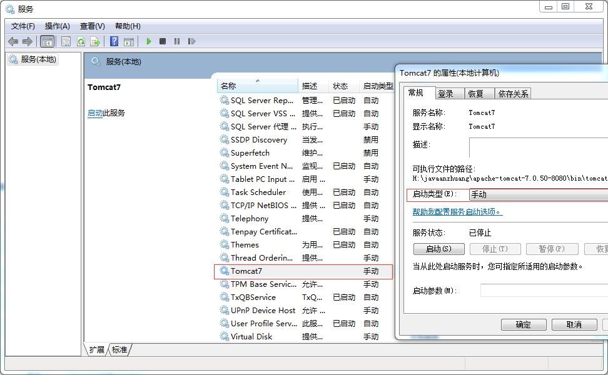The width and height of the screenshot is (608, 375).
Task: Click the Pause service toolbar icon
Action: 177,41
